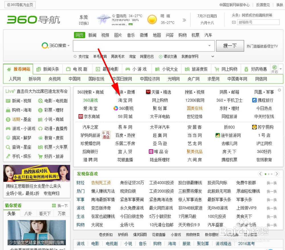Screen dimensions: 285x250
Task: Open the 360搜索 engine dropdown
Action: [x=68, y=46]
